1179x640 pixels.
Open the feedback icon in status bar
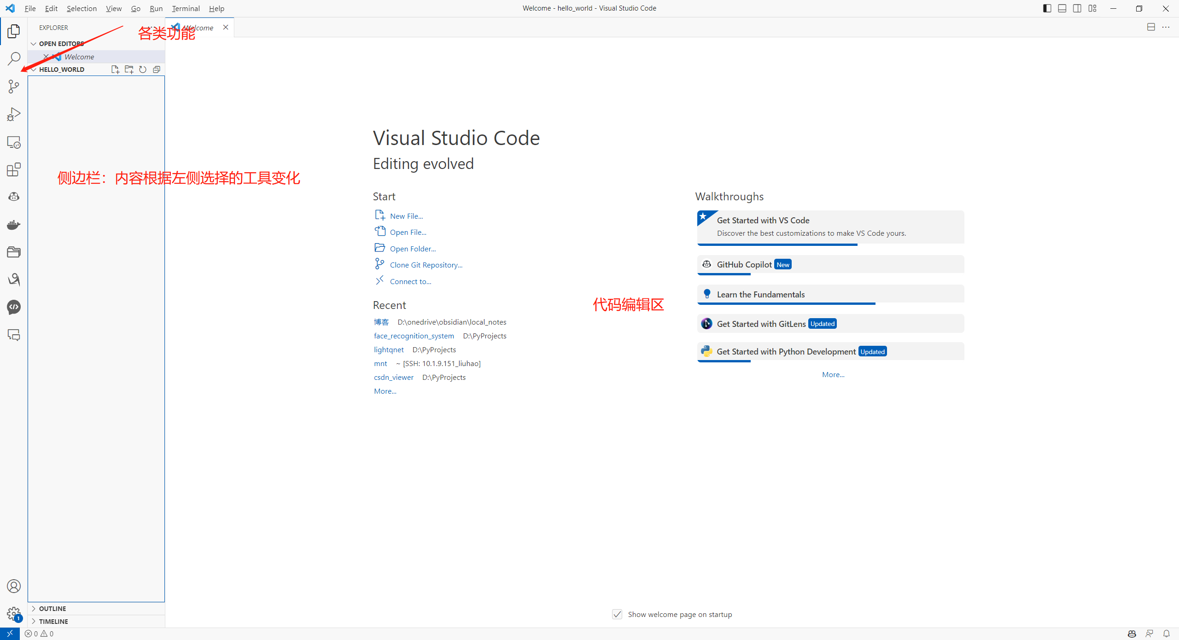tap(1150, 634)
